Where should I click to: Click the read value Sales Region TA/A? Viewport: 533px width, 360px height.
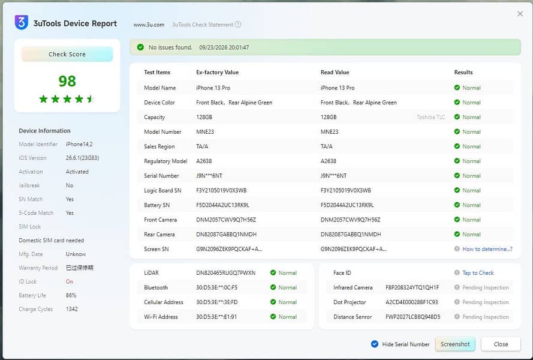326,146
